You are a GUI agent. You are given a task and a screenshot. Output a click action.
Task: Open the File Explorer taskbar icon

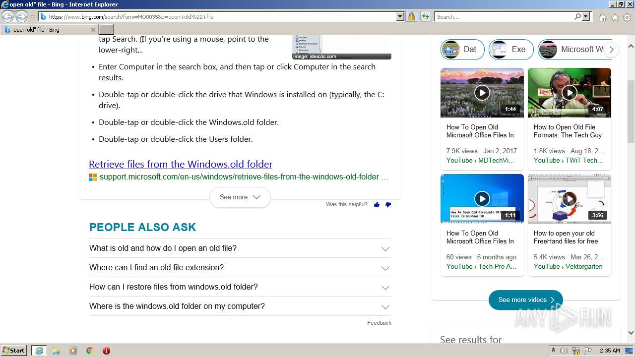(x=56, y=351)
